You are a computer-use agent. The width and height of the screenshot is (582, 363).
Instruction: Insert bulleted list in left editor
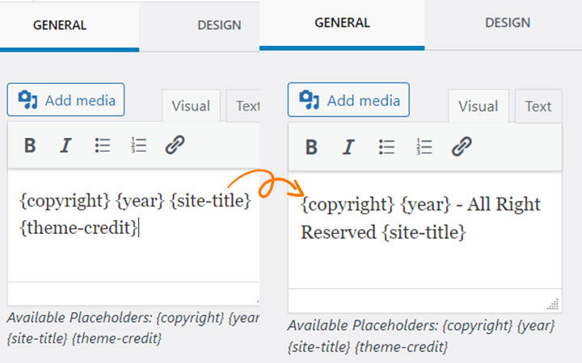(103, 145)
